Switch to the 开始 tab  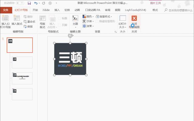35,10
